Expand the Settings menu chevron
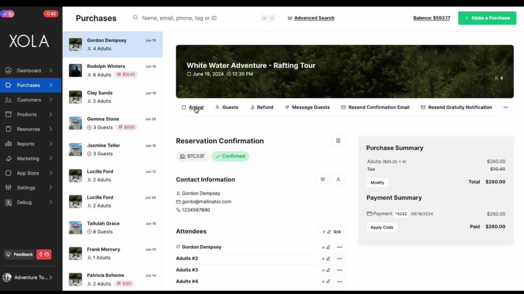The width and height of the screenshot is (524, 294). point(51,187)
